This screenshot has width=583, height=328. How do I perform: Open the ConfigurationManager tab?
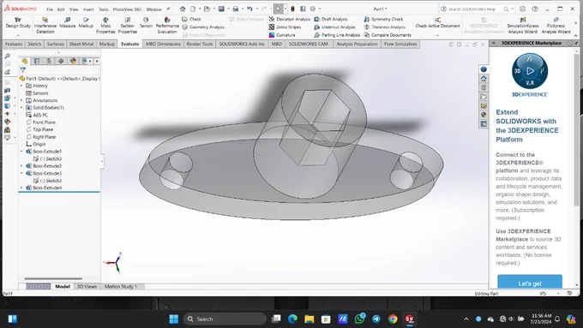pyautogui.click(x=49, y=61)
